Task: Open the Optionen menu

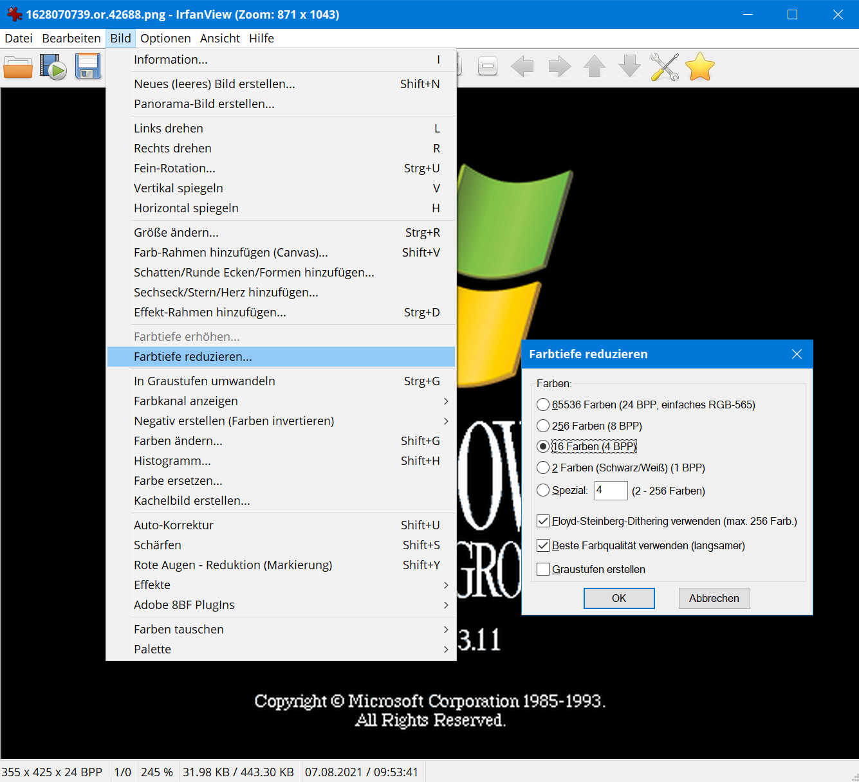Action: click(165, 38)
